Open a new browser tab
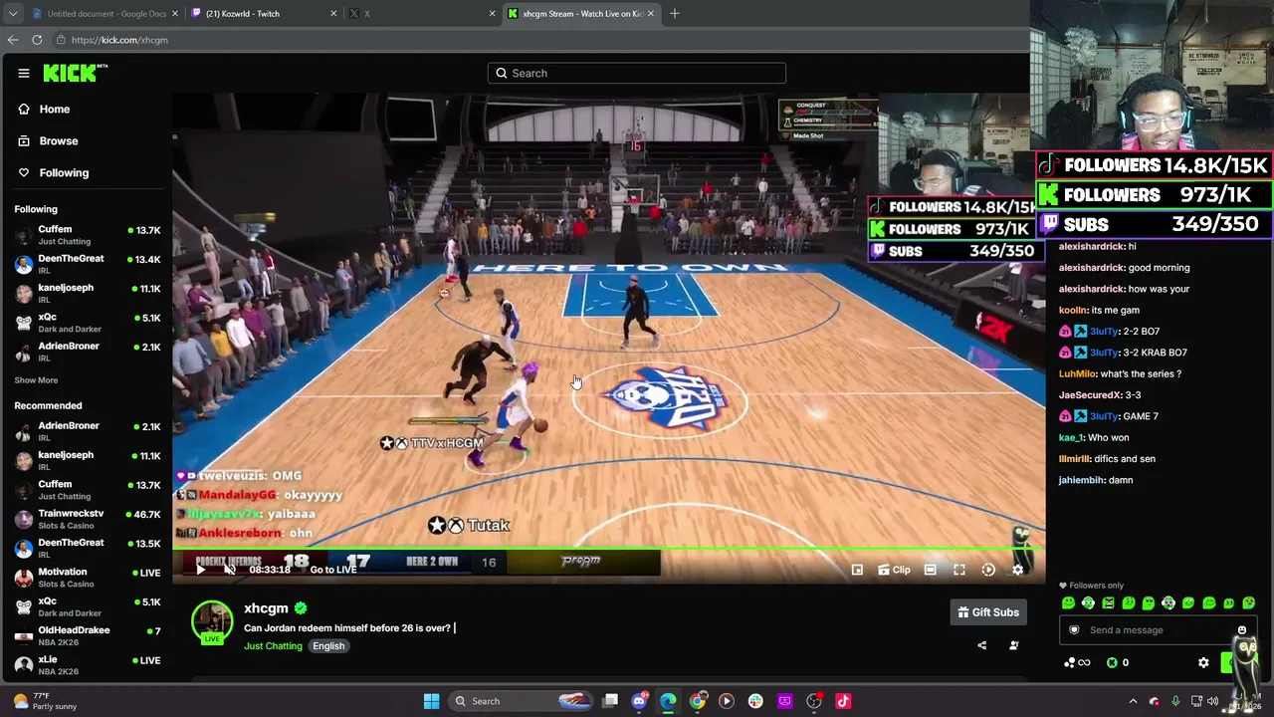 coord(675,14)
